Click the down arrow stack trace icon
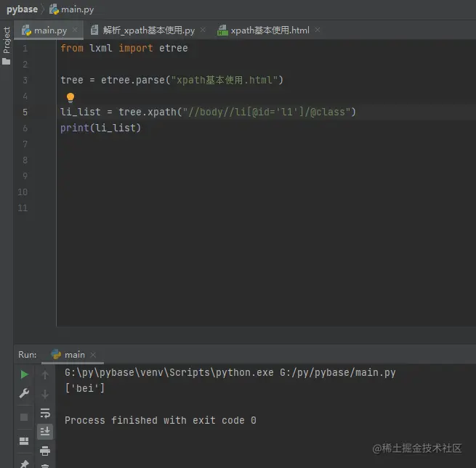This screenshot has width=476, height=468. pos(45,394)
